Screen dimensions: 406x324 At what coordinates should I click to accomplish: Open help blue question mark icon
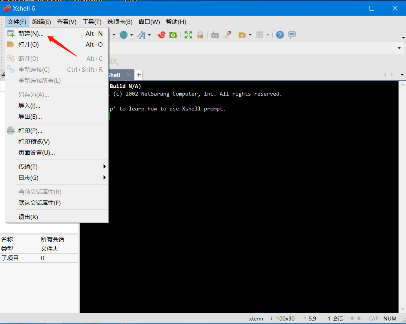tap(280, 34)
